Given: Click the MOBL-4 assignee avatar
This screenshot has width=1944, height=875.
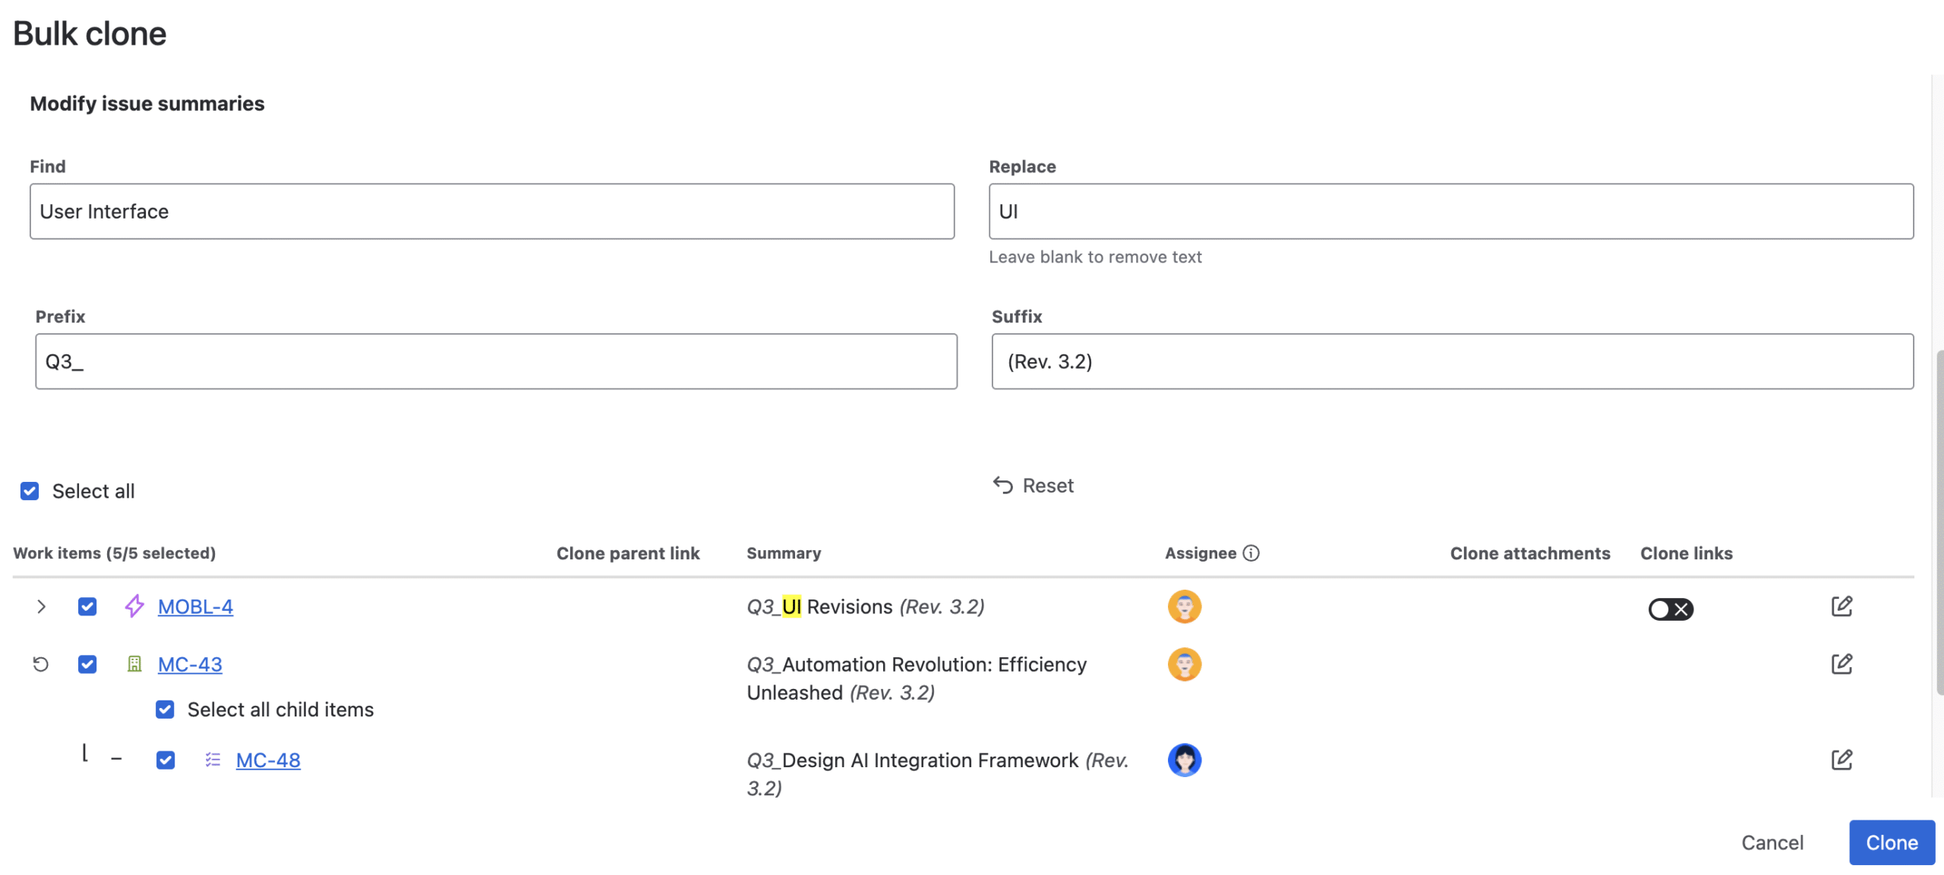Looking at the screenshot, I should pos(1184,606).
